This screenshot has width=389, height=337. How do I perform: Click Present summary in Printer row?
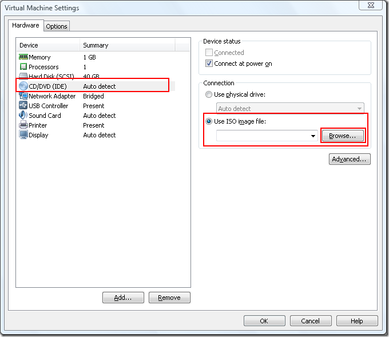click(94, 125)
